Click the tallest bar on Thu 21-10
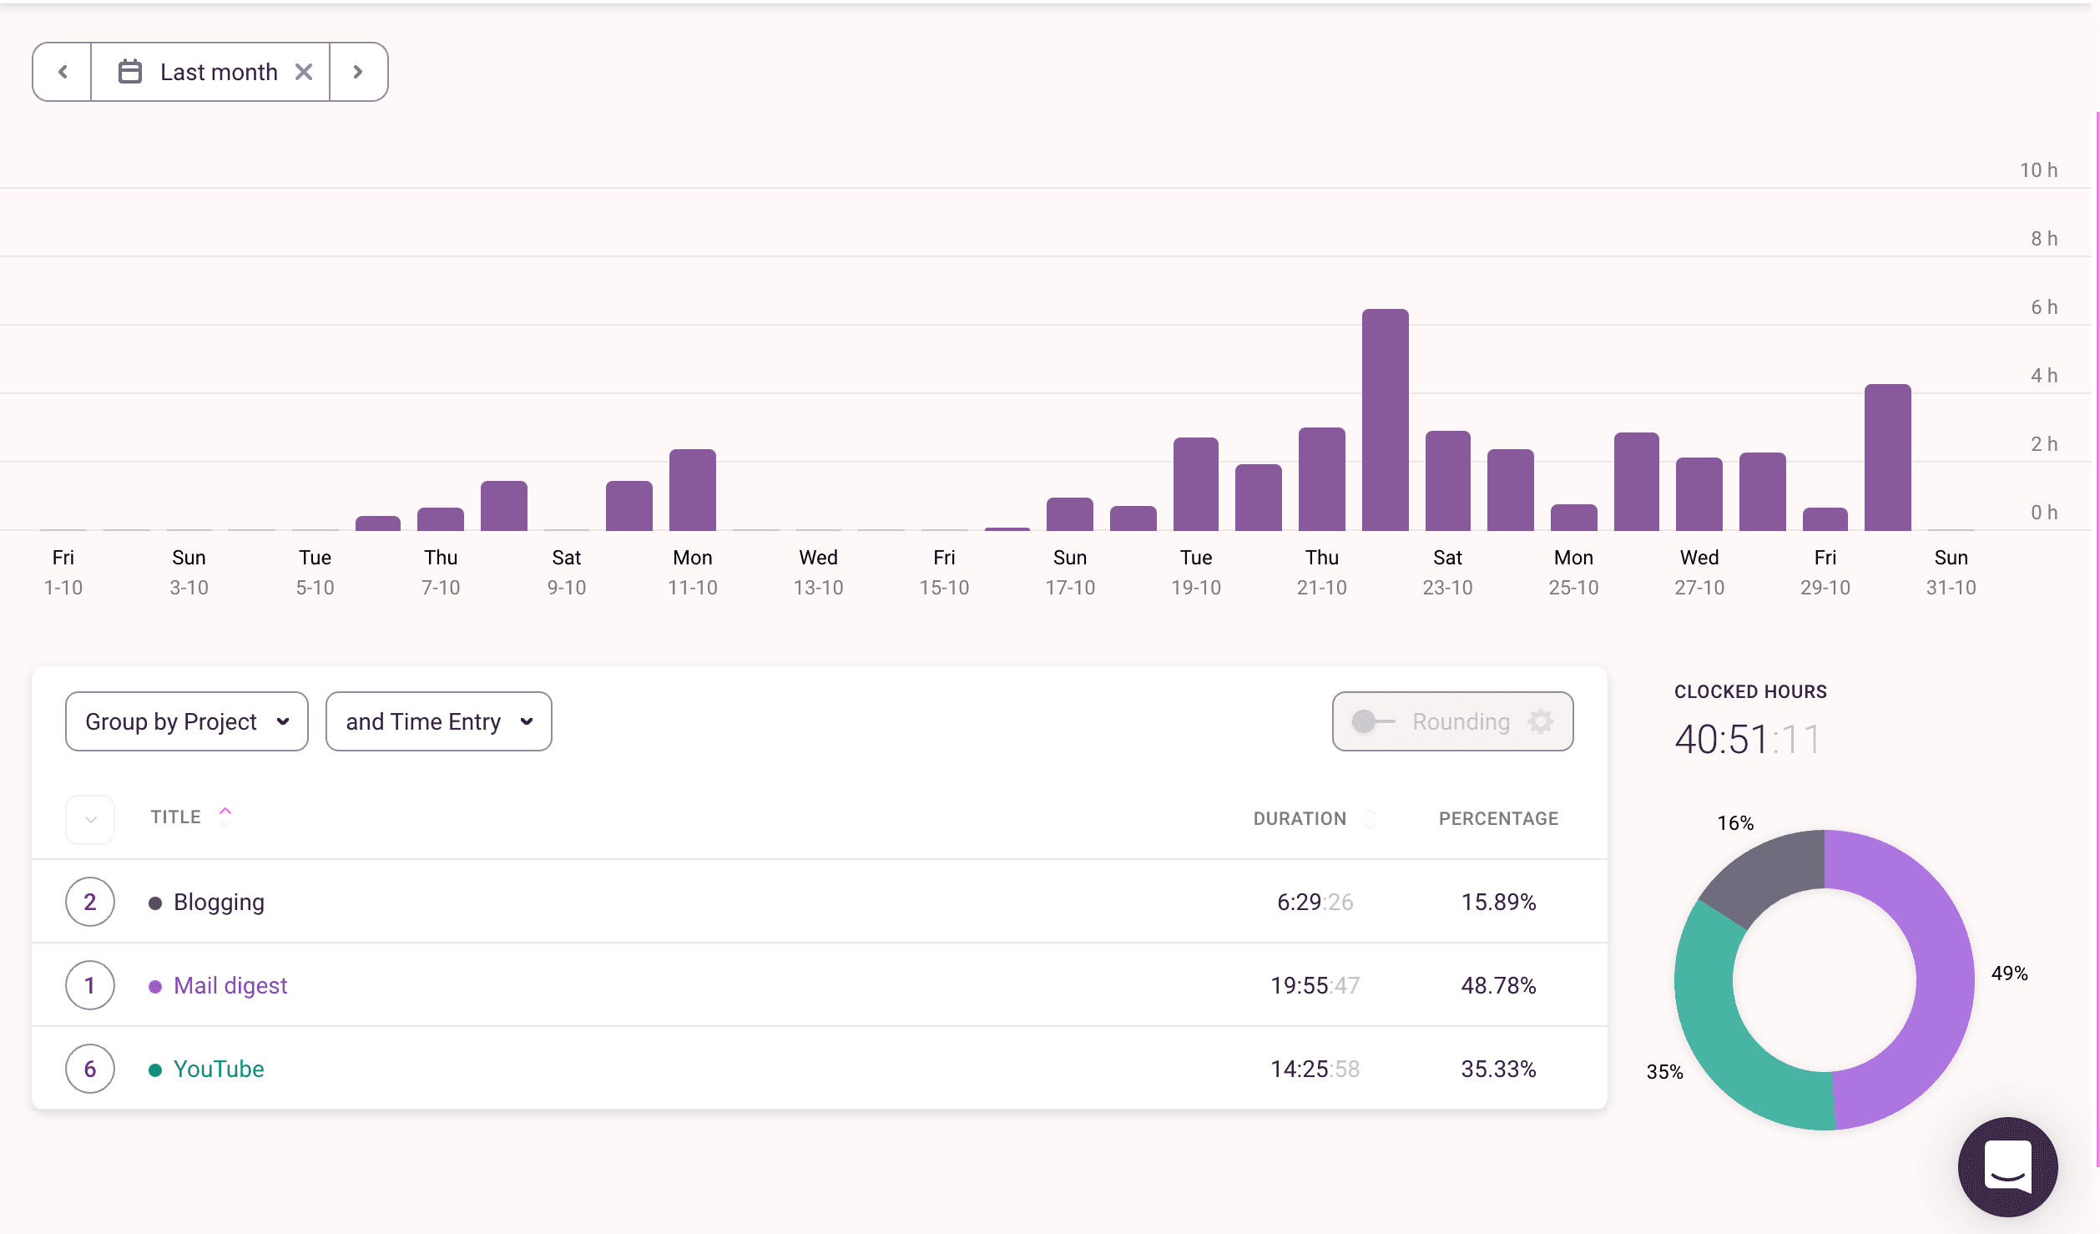This screenshot has height=1234, width=2100. (1385, 417)
